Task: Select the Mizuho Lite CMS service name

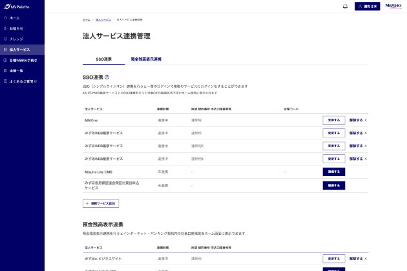Action: click(x=98, y=172)
